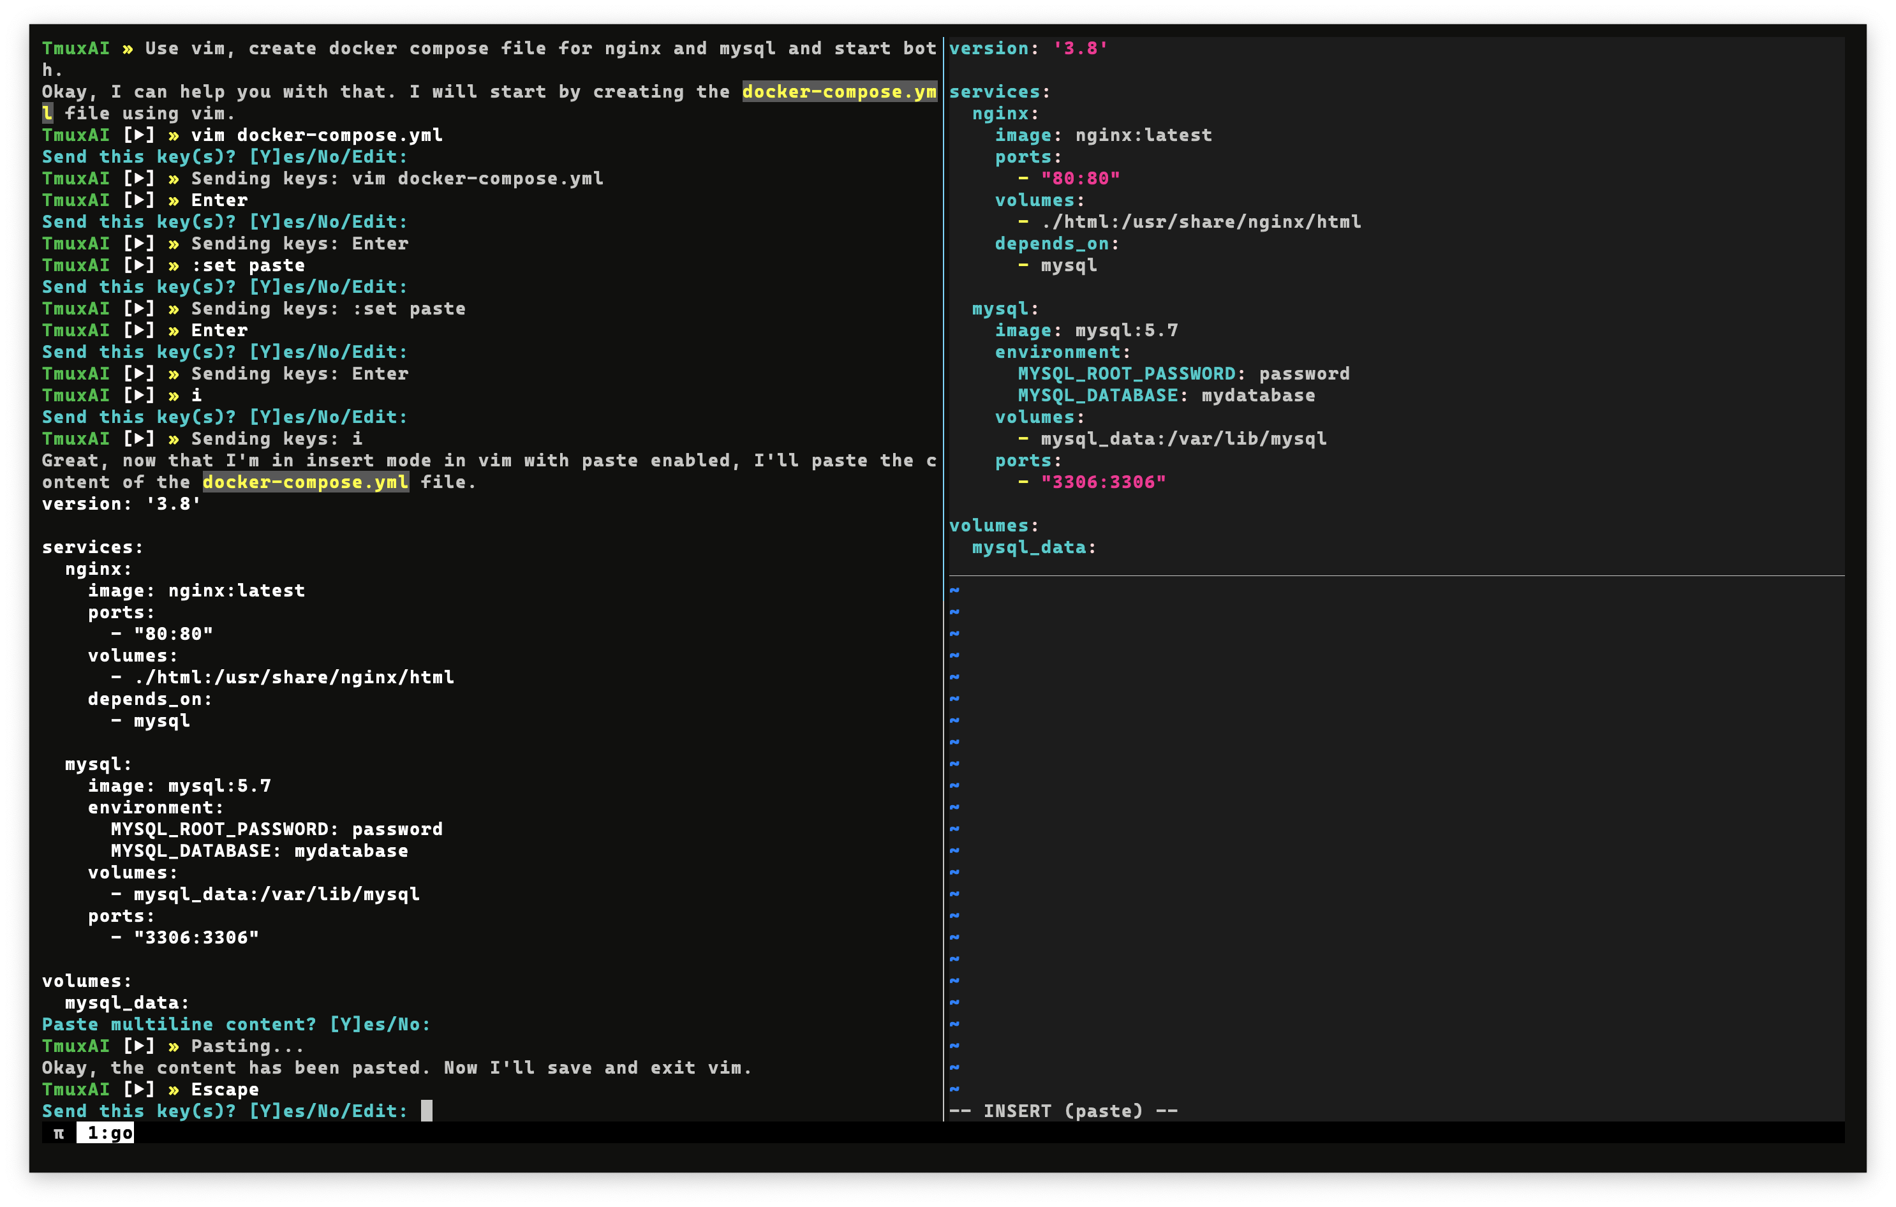The image size is (1896, 1207).
Task: Click the highlighted docker-compose.yml filename in chat
Action: (306, 482)
